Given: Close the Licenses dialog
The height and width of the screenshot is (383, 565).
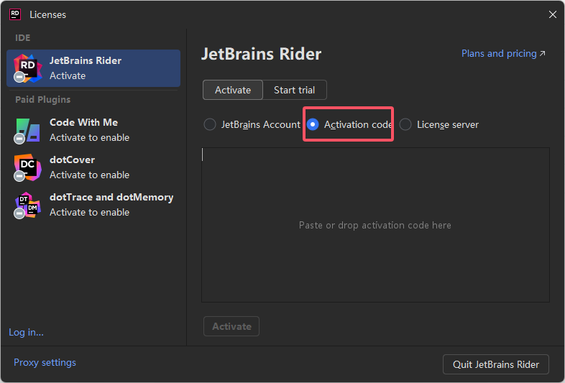Looking at the screenshot, I should tap(552, 14).
